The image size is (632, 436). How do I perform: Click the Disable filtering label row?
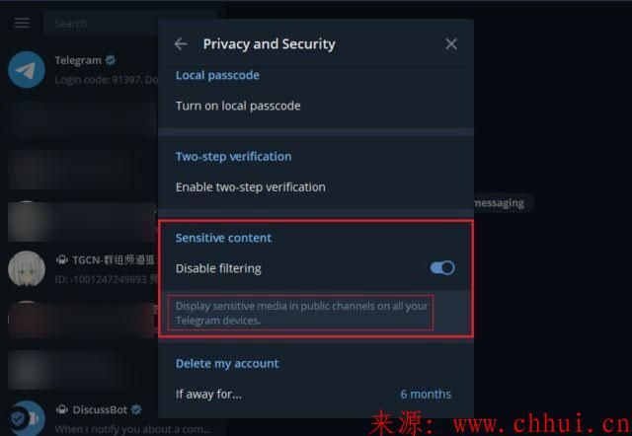pyautogui.click(x=316, y=268)
